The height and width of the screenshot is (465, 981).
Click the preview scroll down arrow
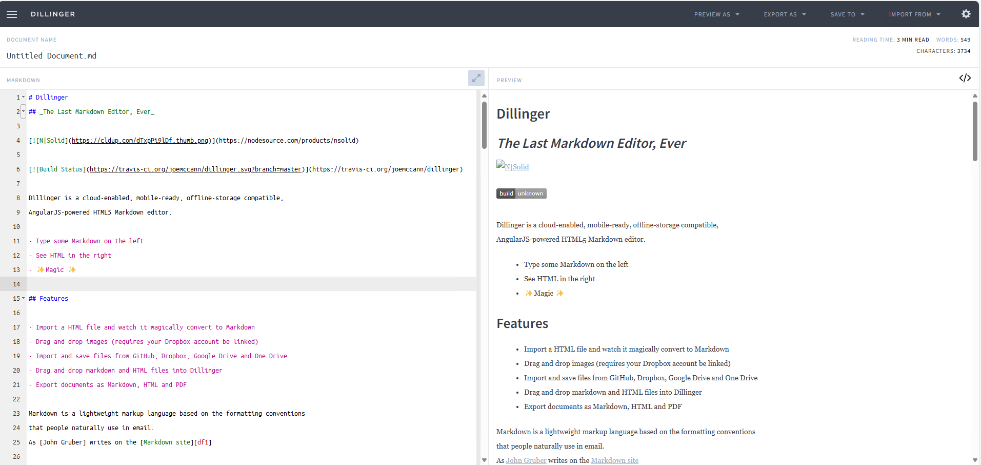click(975, 460)
